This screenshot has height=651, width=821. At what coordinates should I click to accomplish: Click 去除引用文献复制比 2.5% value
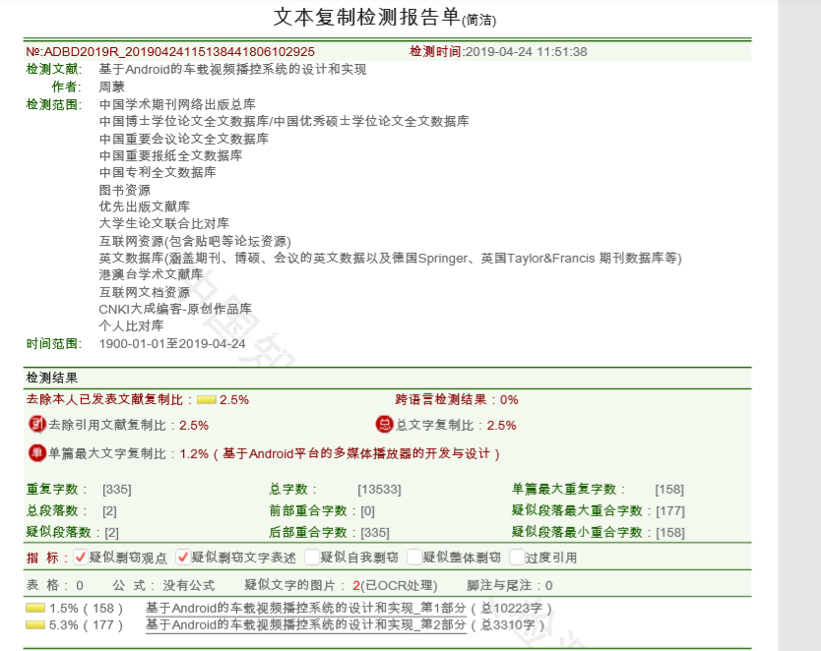coord(194,426)
